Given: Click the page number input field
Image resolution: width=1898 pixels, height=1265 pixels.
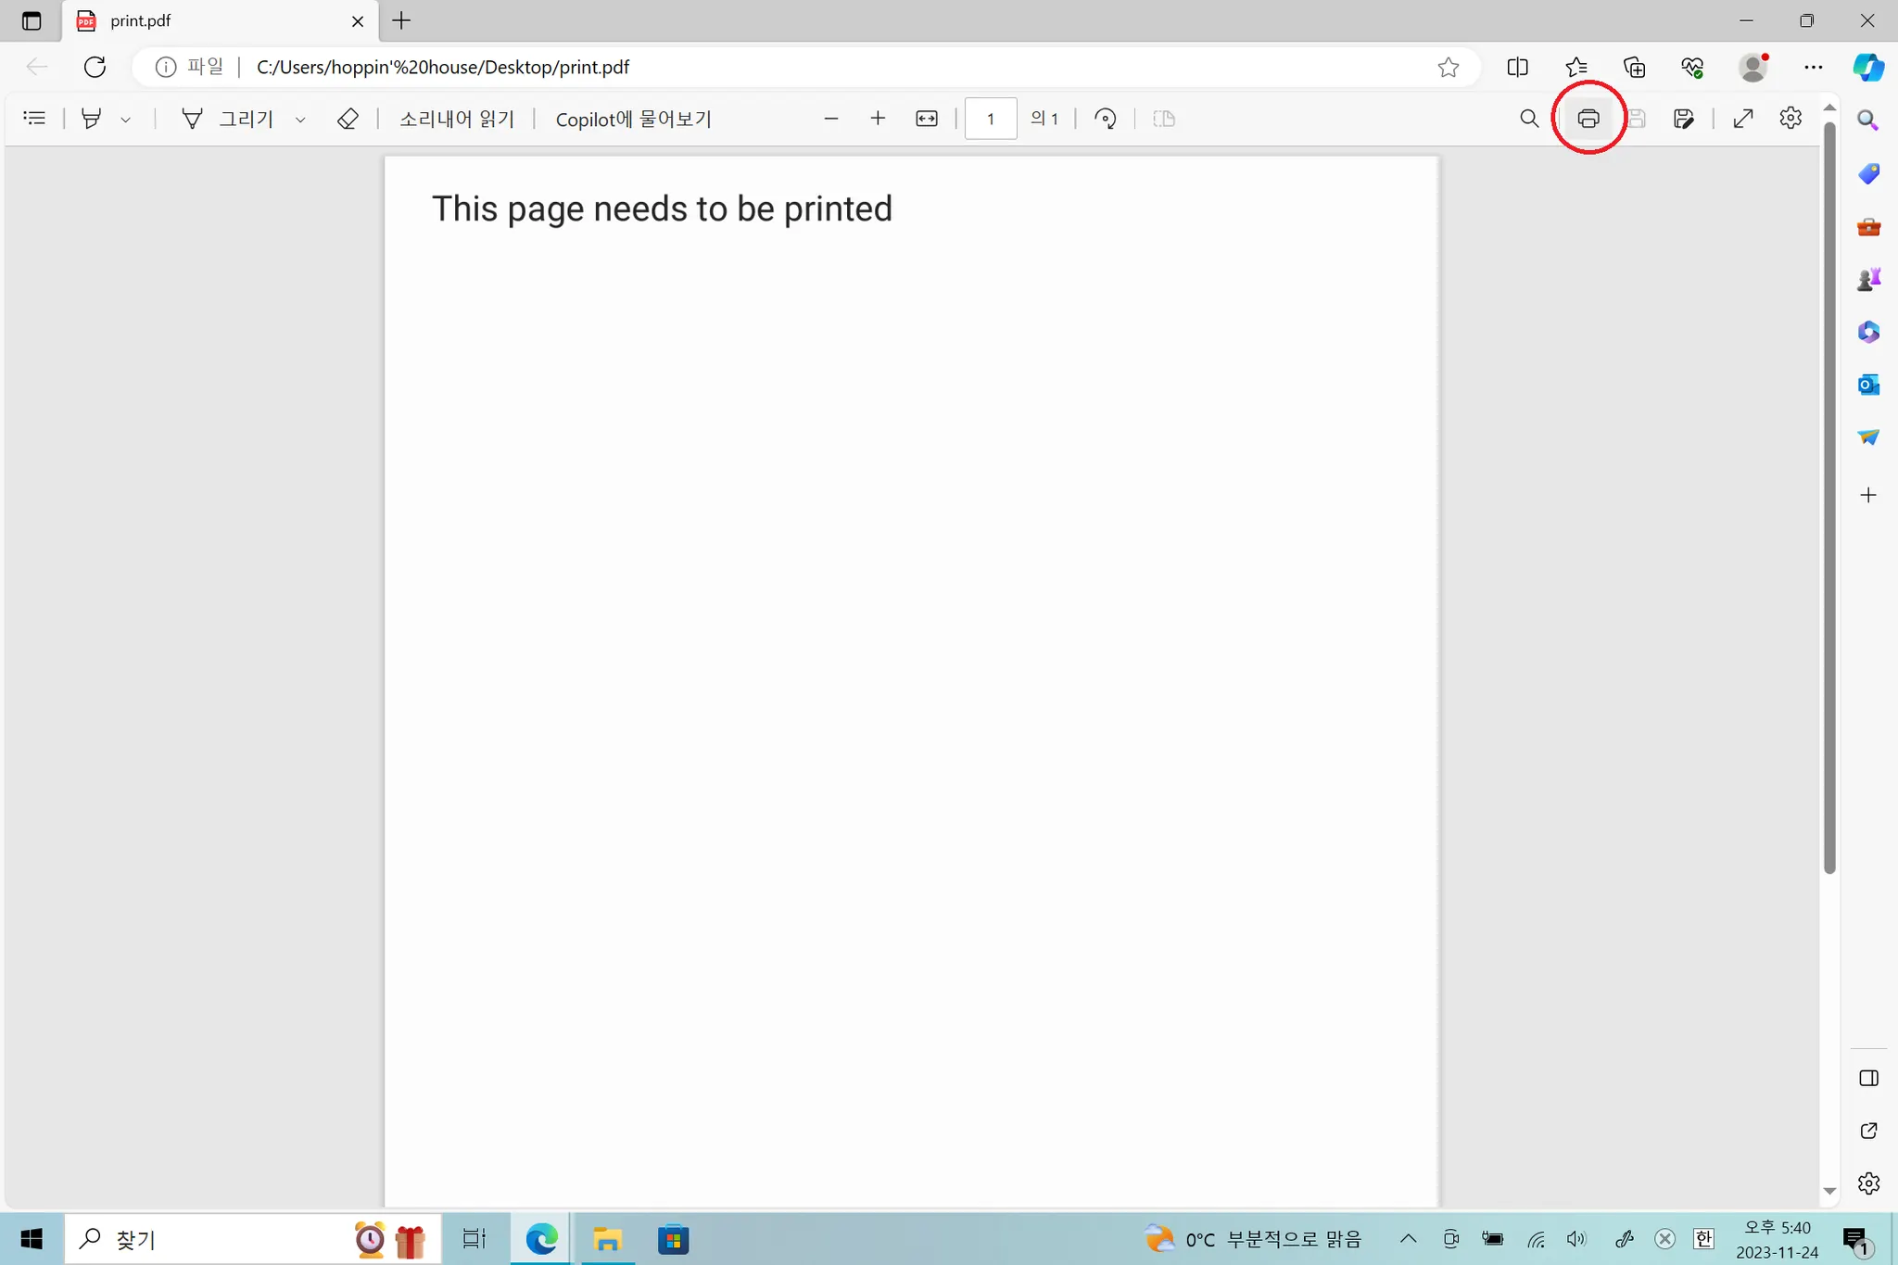Looking at the screenshot, I should 990,119.
